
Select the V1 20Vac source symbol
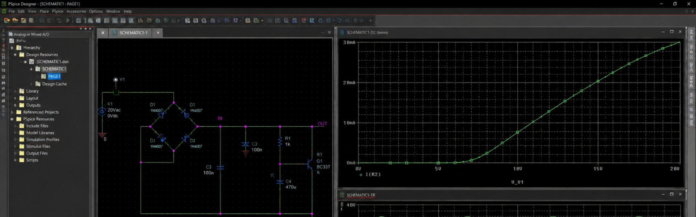pyautogui.click(x=102, y=111)
